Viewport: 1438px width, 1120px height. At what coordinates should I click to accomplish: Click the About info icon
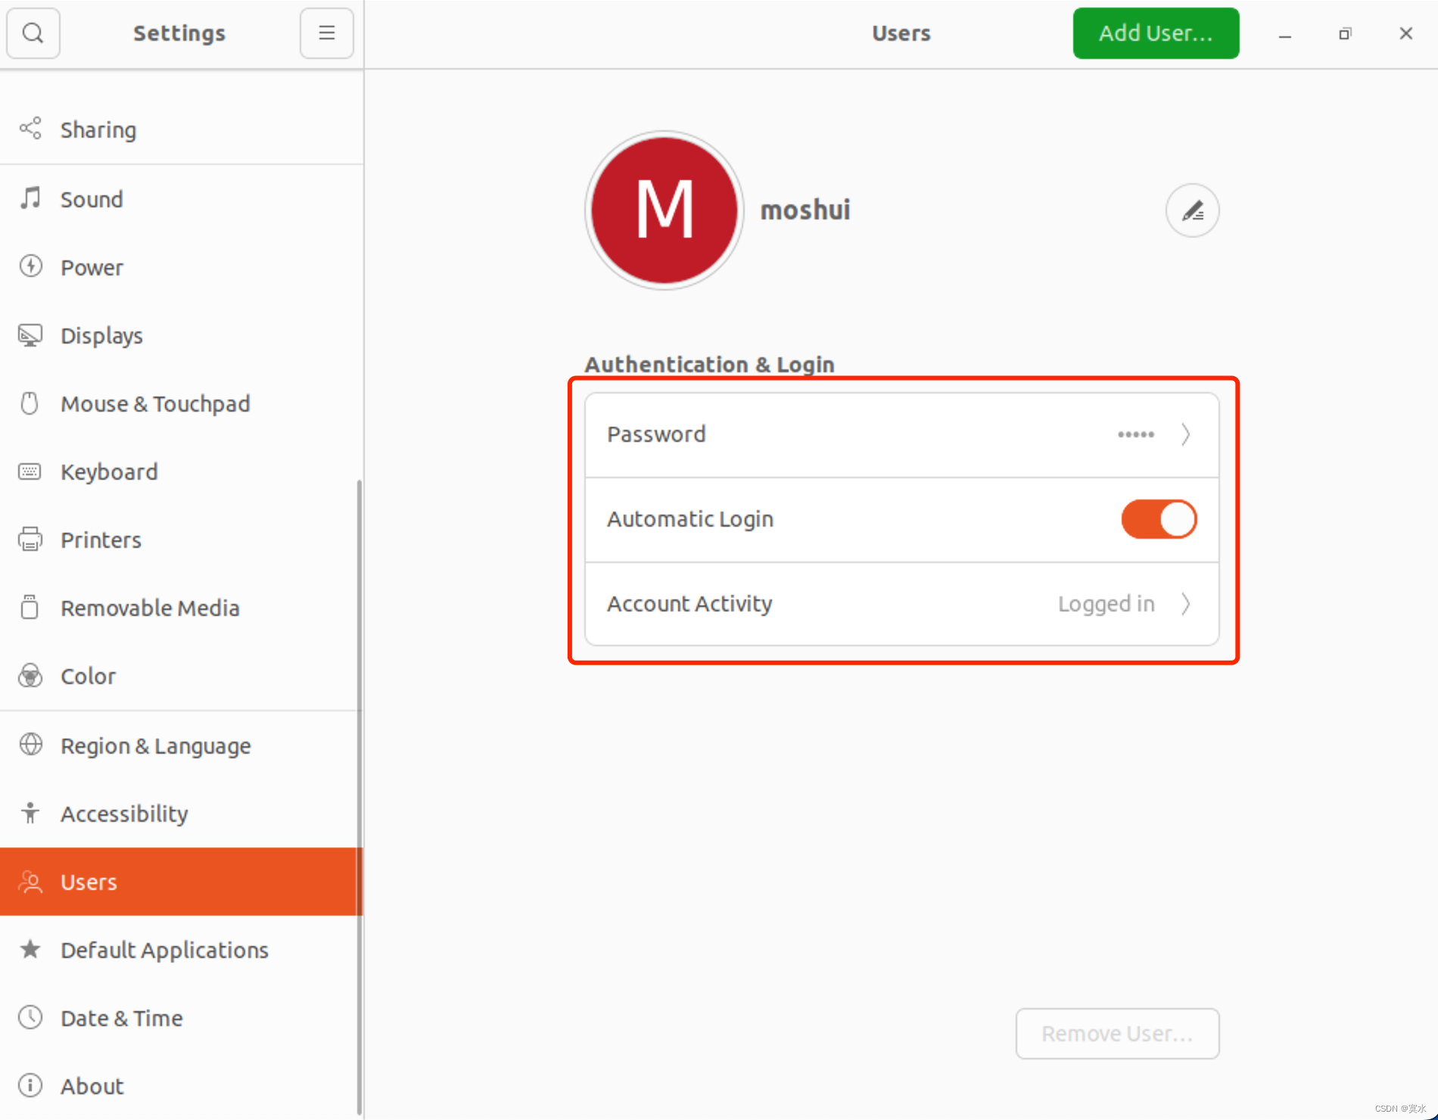(30, 1085)
